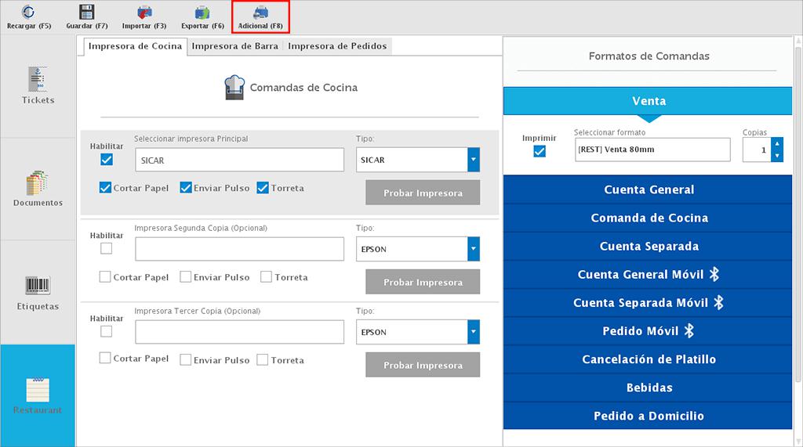This screenshot has height=447, width=803.
Task: Expand the SICAR printer type dropdown
Action: pyautogui.click(x=473, y=160)
